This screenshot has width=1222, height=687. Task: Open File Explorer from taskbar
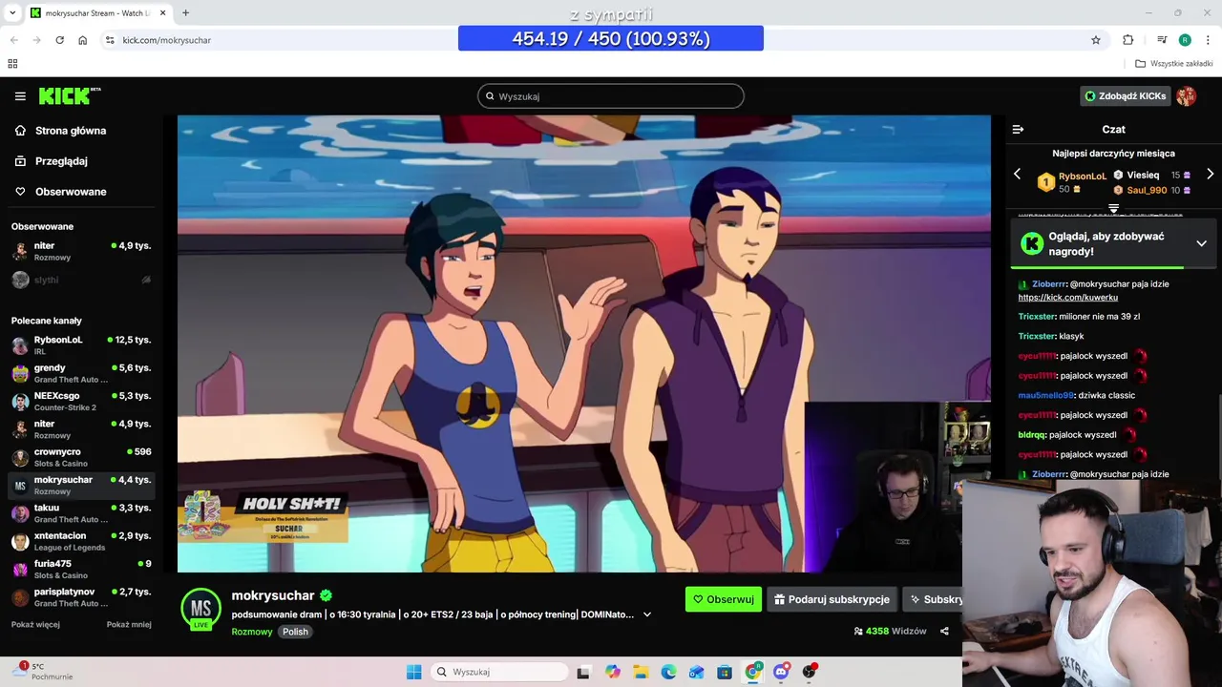point(640,672)
